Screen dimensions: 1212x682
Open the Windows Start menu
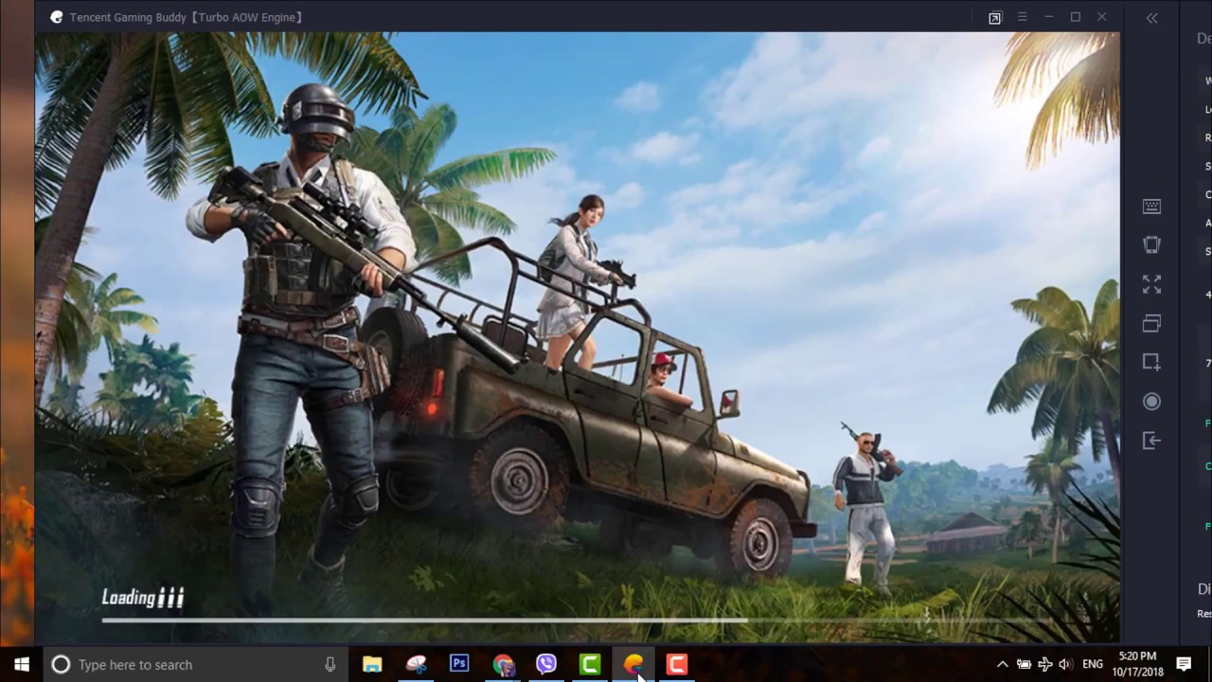point(22,664)
